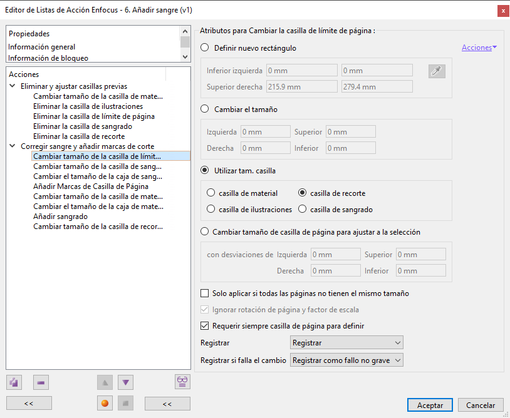Select the Cambiar el tamaño option
The width and height of the screenshot is (510, 418).
[205, 109]
